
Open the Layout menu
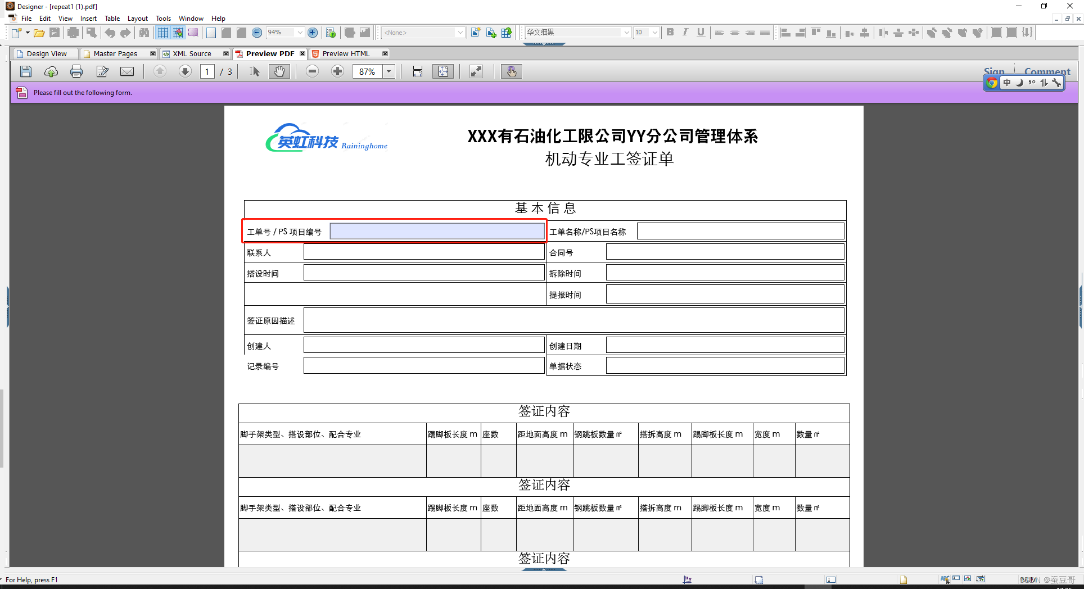137,19
